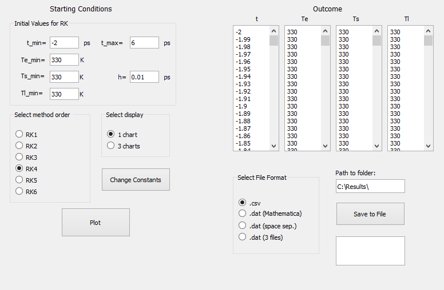
Task: Click the Tl list scrollbar thumb
Action: point(428,41)
